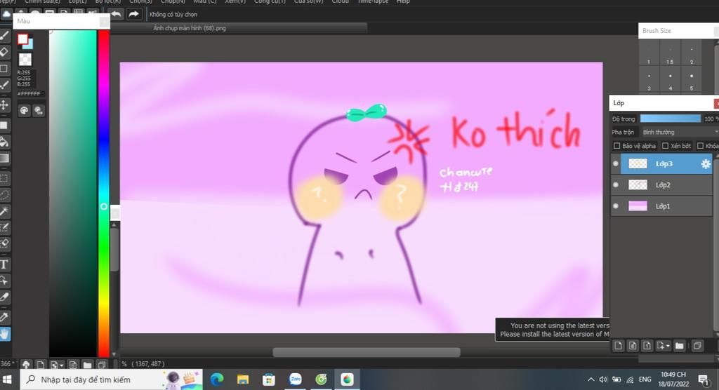Viewport: 719px width, 390px height.
Task: Hide the Lớp2 layer
Action: pos(616,184)
